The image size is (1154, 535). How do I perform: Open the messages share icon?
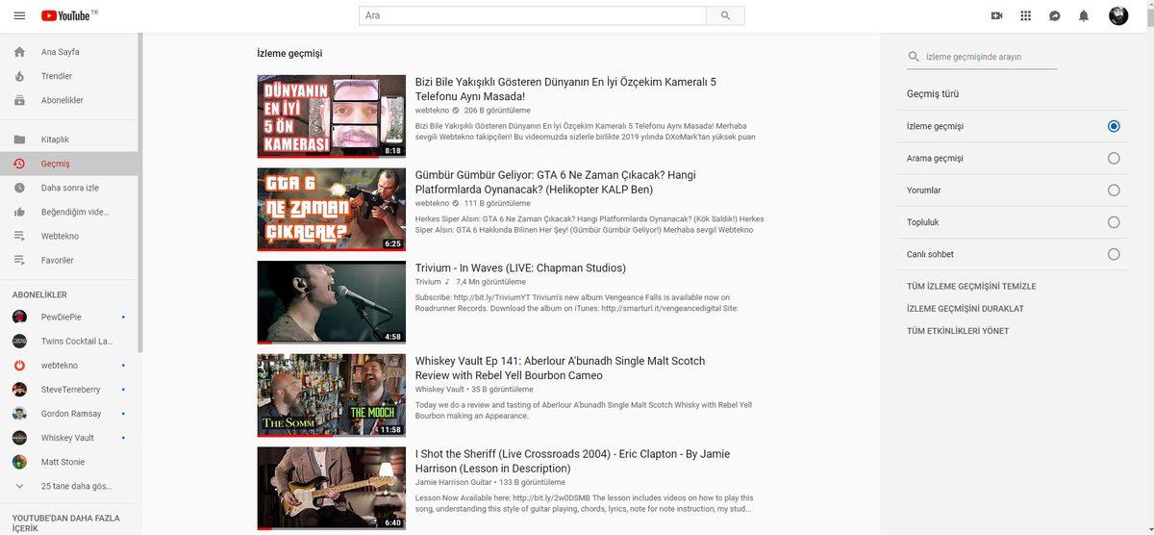click(x=1055, y=15)
